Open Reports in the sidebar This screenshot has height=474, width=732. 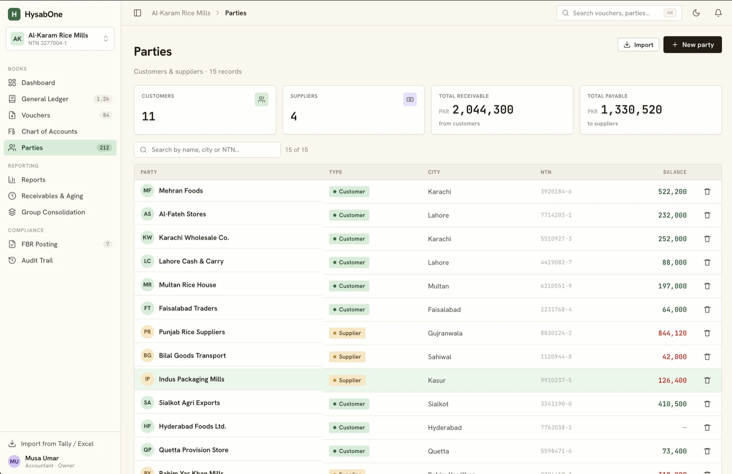pos(60,180)
